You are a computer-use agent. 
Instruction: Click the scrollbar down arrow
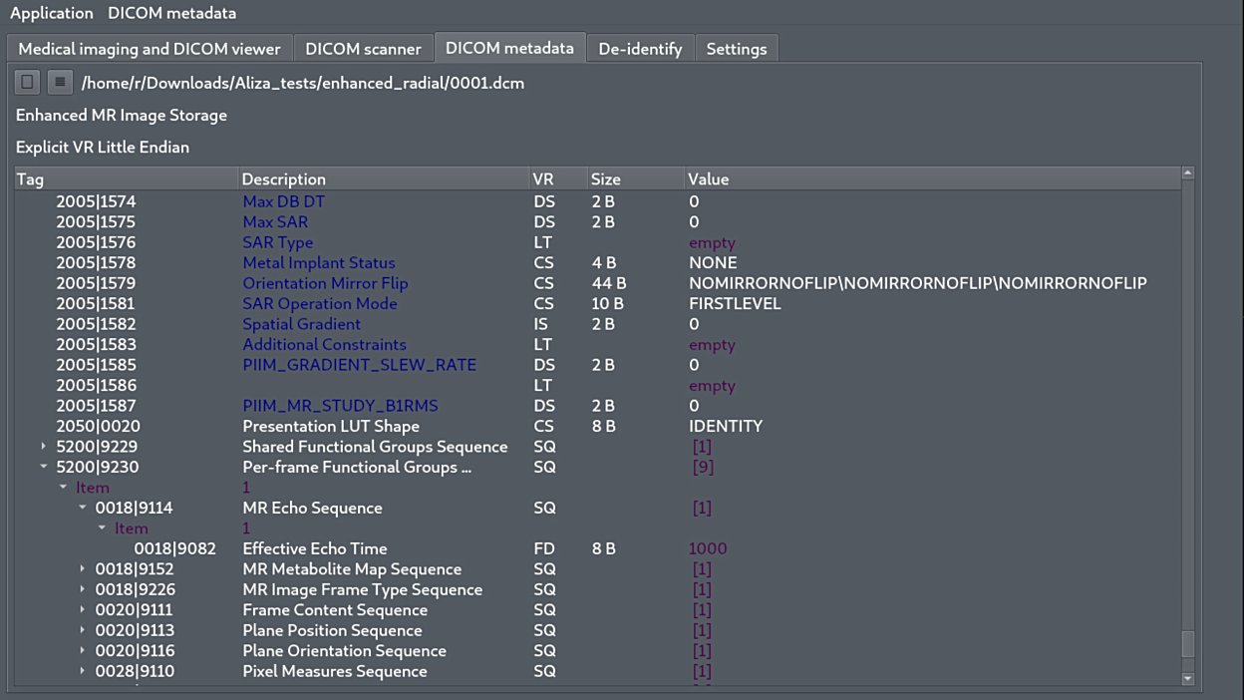1187,679
